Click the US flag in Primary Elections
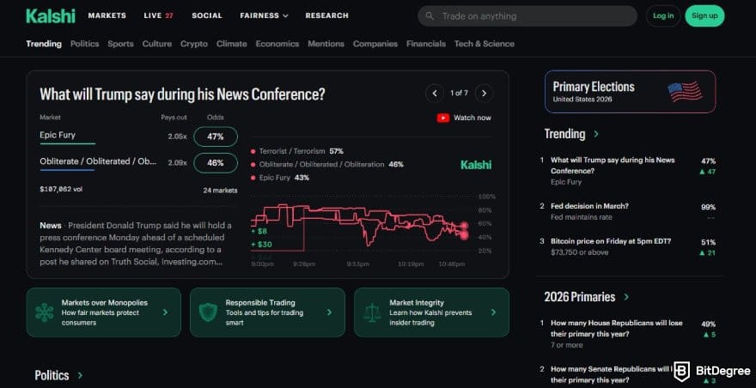Image resolution: width=756 pixels, height=388 pixels. [685, 91]
